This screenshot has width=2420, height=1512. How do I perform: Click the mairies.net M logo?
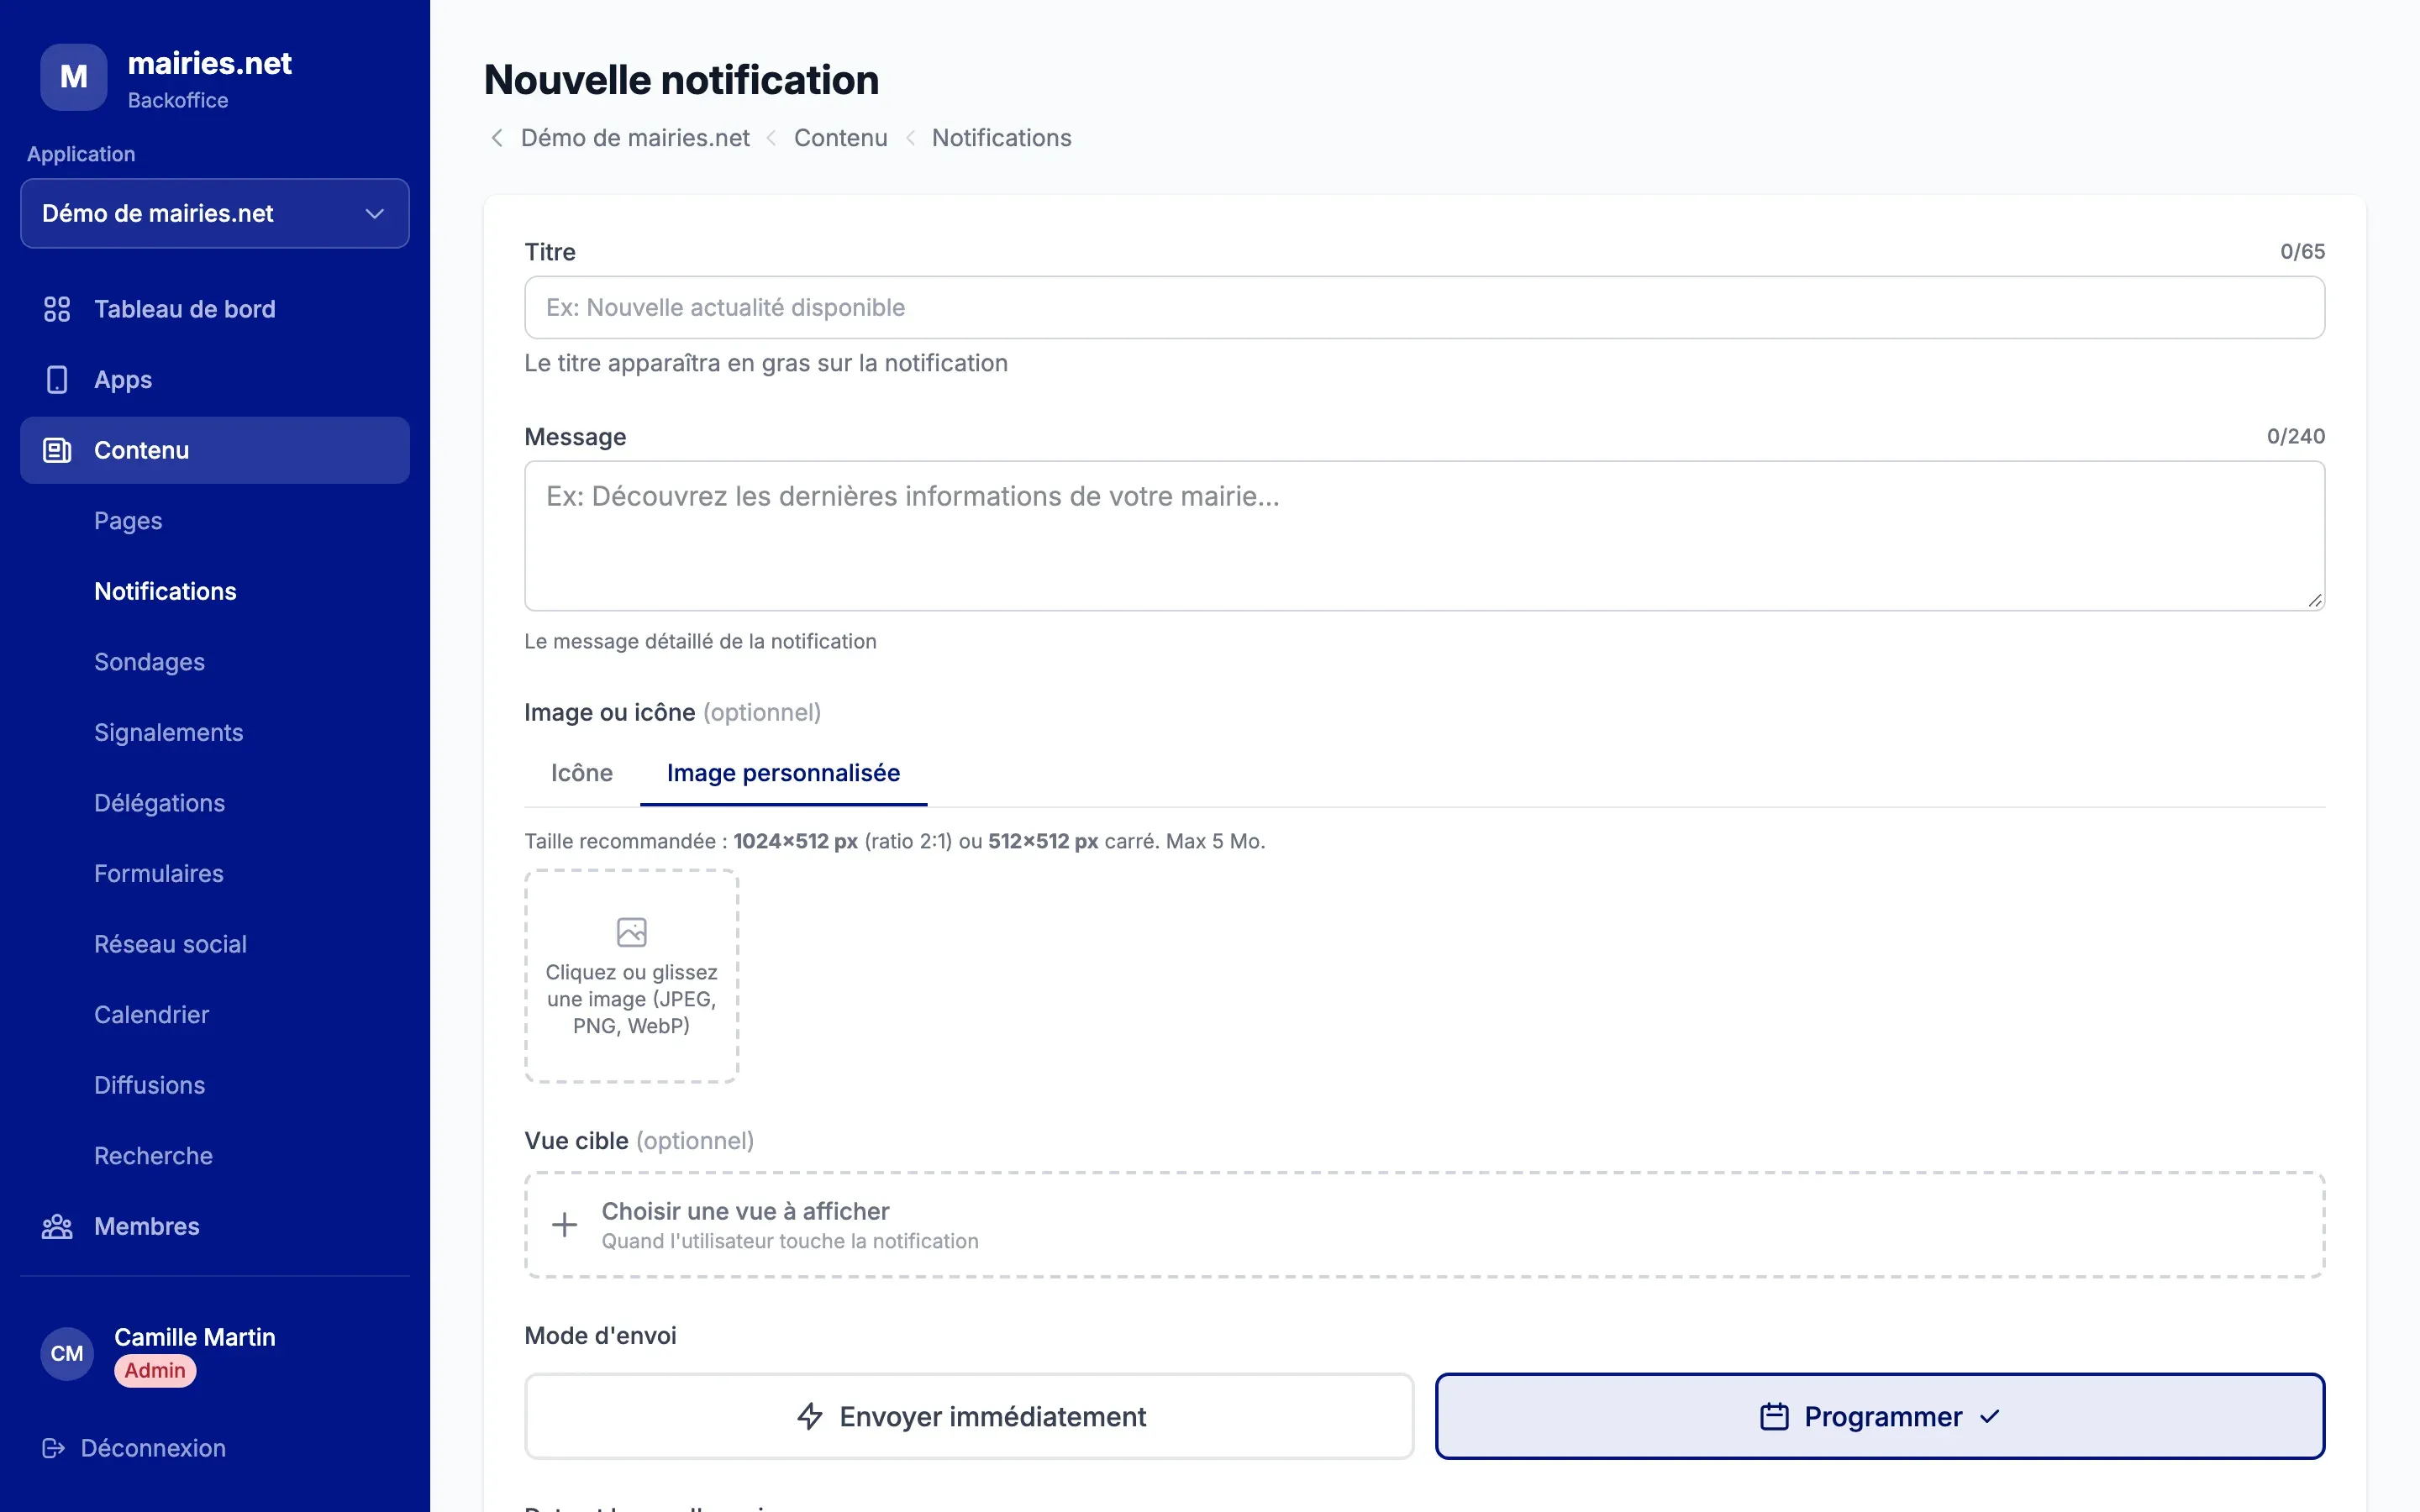click(74, 77)
